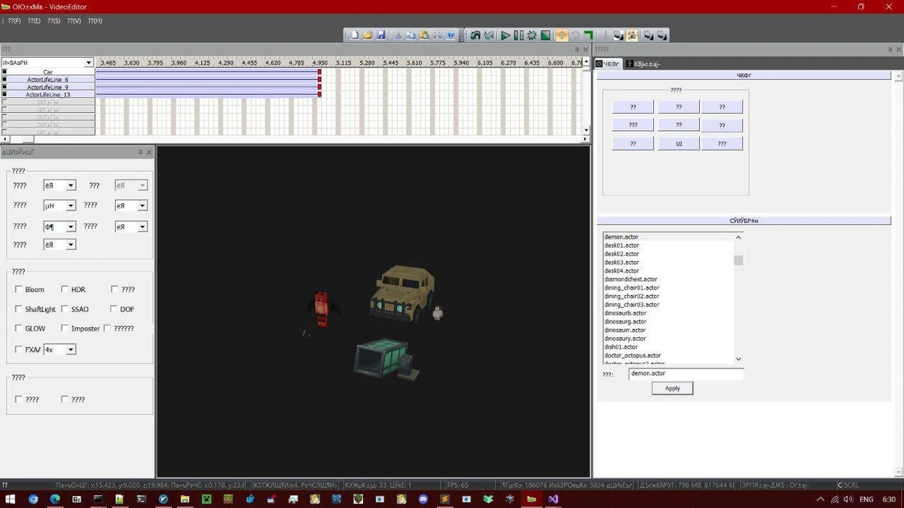Click the UI button in the right panel grid
Image resolution: width=904 pixels, height=508 pixels.
[x=678, y=143]
